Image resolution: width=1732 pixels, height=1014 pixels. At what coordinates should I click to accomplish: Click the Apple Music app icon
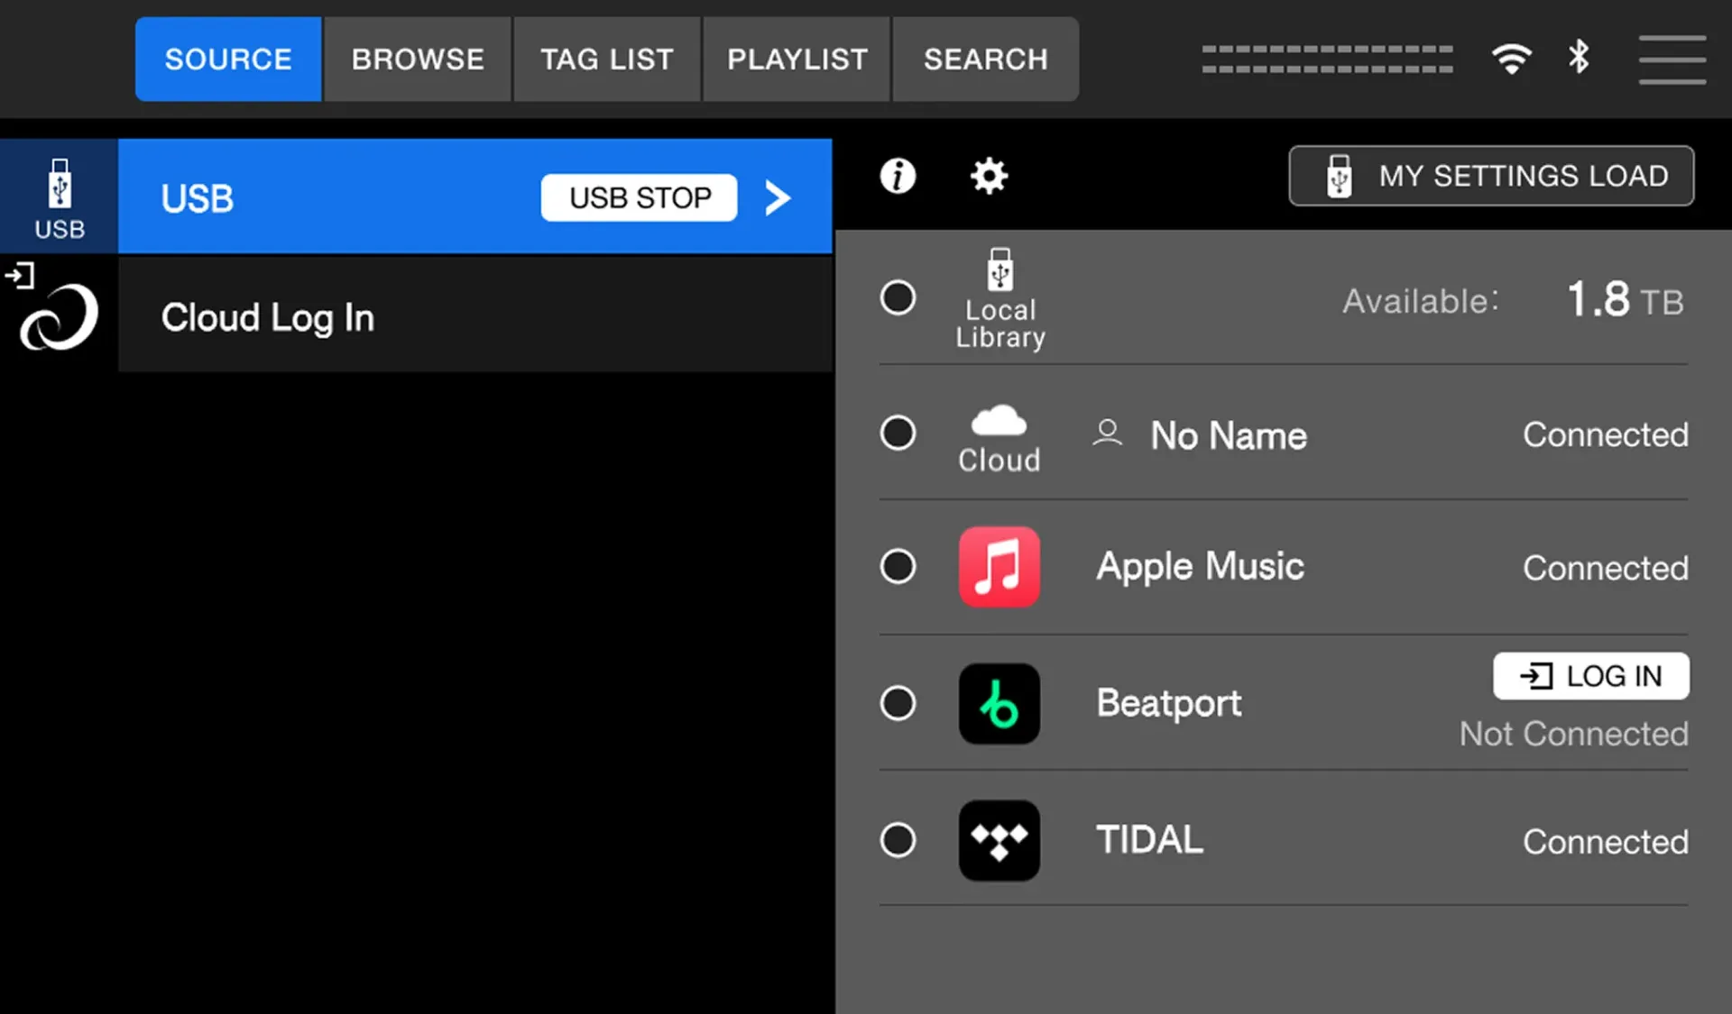(x=999, y=567)
